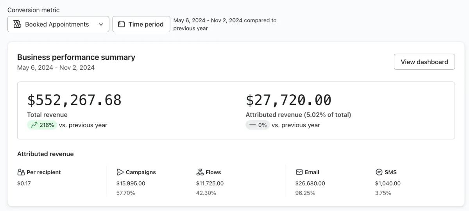Click the $27,720.00 attributed revenue figure

click(288, 100)
